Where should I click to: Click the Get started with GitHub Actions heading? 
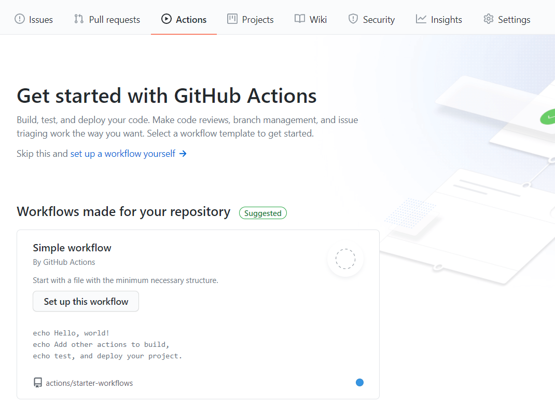point(166,96)
